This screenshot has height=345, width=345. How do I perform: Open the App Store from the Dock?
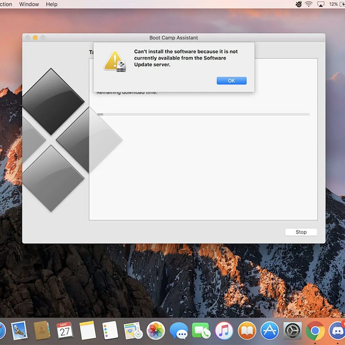(270, 331)
